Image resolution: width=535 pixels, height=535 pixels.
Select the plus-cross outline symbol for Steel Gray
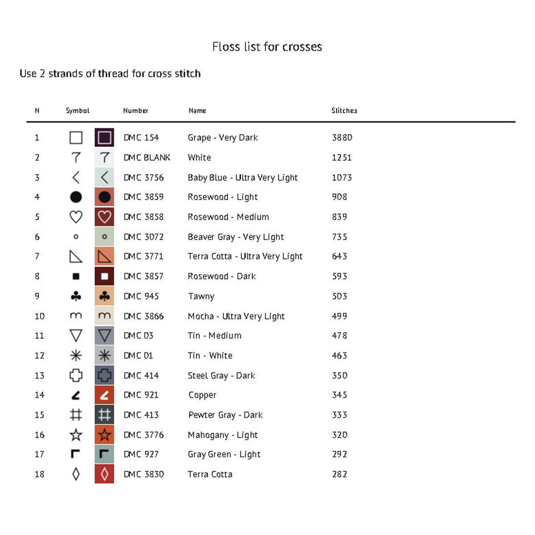pos(76,375)
